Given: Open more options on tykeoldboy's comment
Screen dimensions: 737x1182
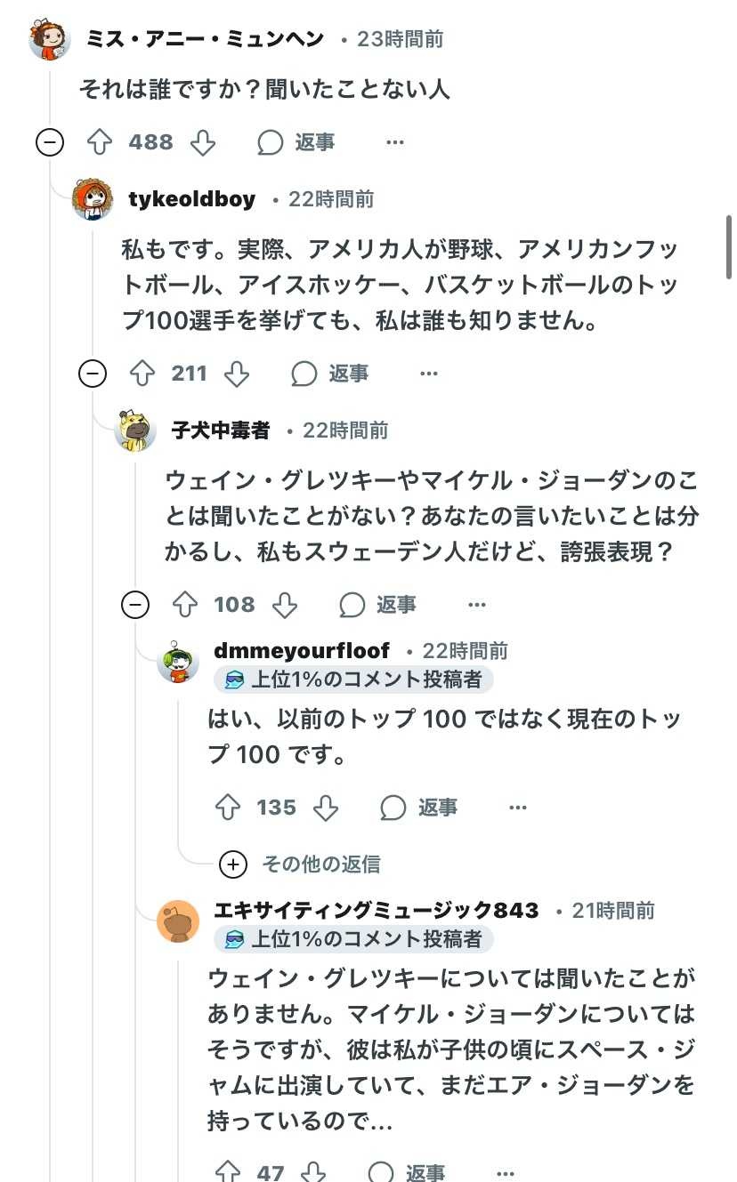Looking at the screenshot, I should click(x=429, y=374).
